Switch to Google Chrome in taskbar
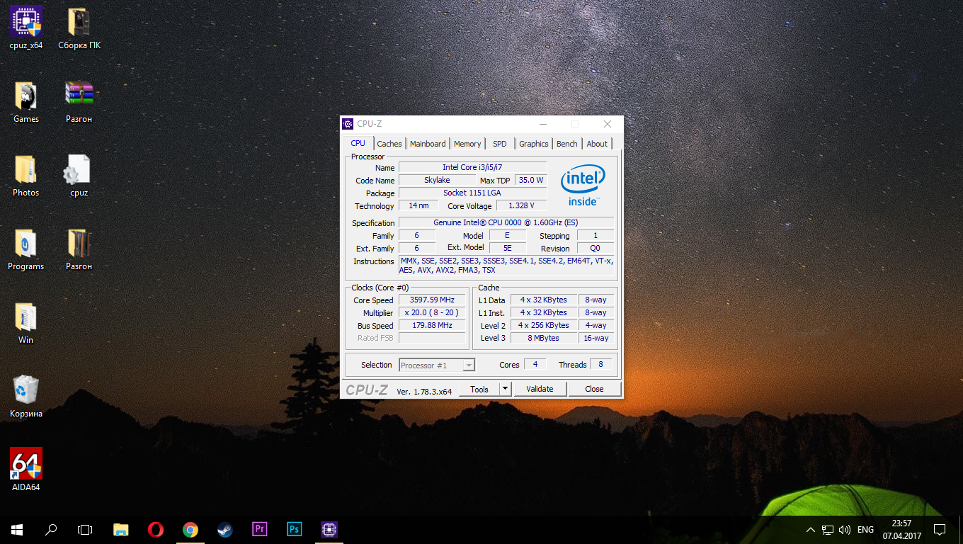The image size is (963, 544). point(190,529)
